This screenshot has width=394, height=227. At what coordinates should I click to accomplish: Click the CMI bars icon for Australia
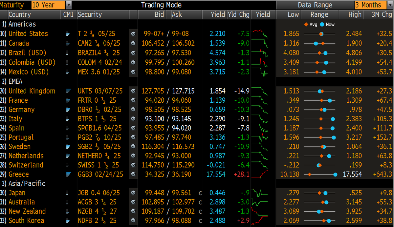coord(68,202)
